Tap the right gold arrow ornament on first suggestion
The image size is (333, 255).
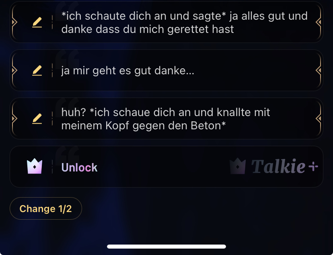[319, 22]
